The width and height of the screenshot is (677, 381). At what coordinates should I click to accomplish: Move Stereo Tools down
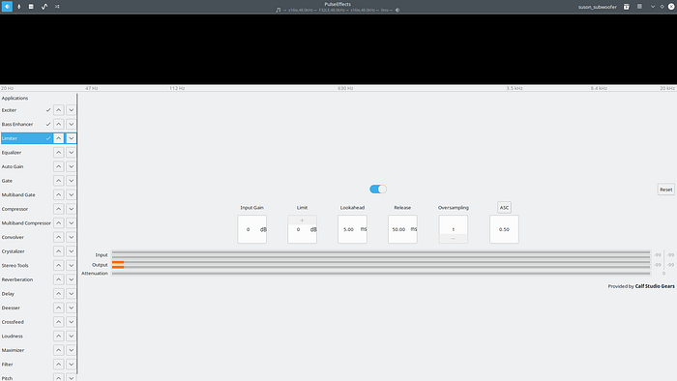pyautogui.click(x=71, y=265)
